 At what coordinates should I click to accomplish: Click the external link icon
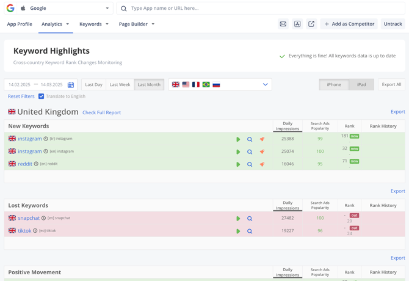point(311,24)
